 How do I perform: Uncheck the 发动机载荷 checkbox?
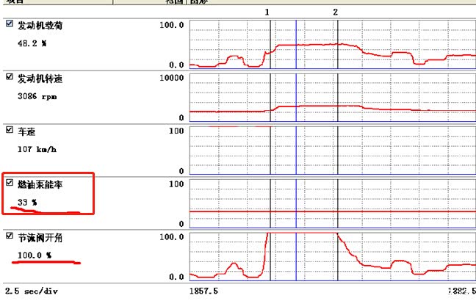coord(9,24)
